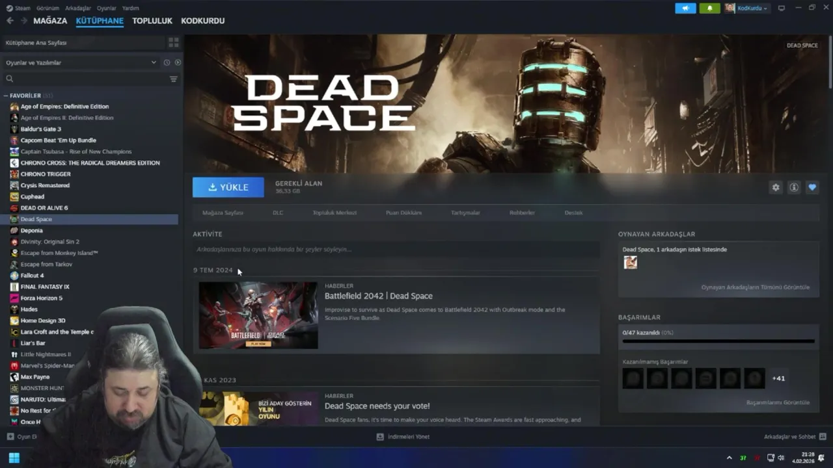Open Topluluk Merkezi link

335,213
